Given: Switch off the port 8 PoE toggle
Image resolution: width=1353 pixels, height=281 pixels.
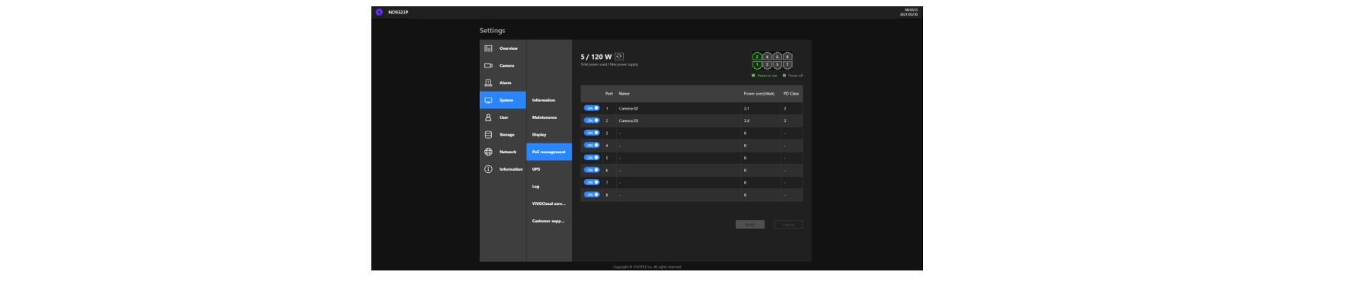Looking at the screenshot, I should pos(591,195).
